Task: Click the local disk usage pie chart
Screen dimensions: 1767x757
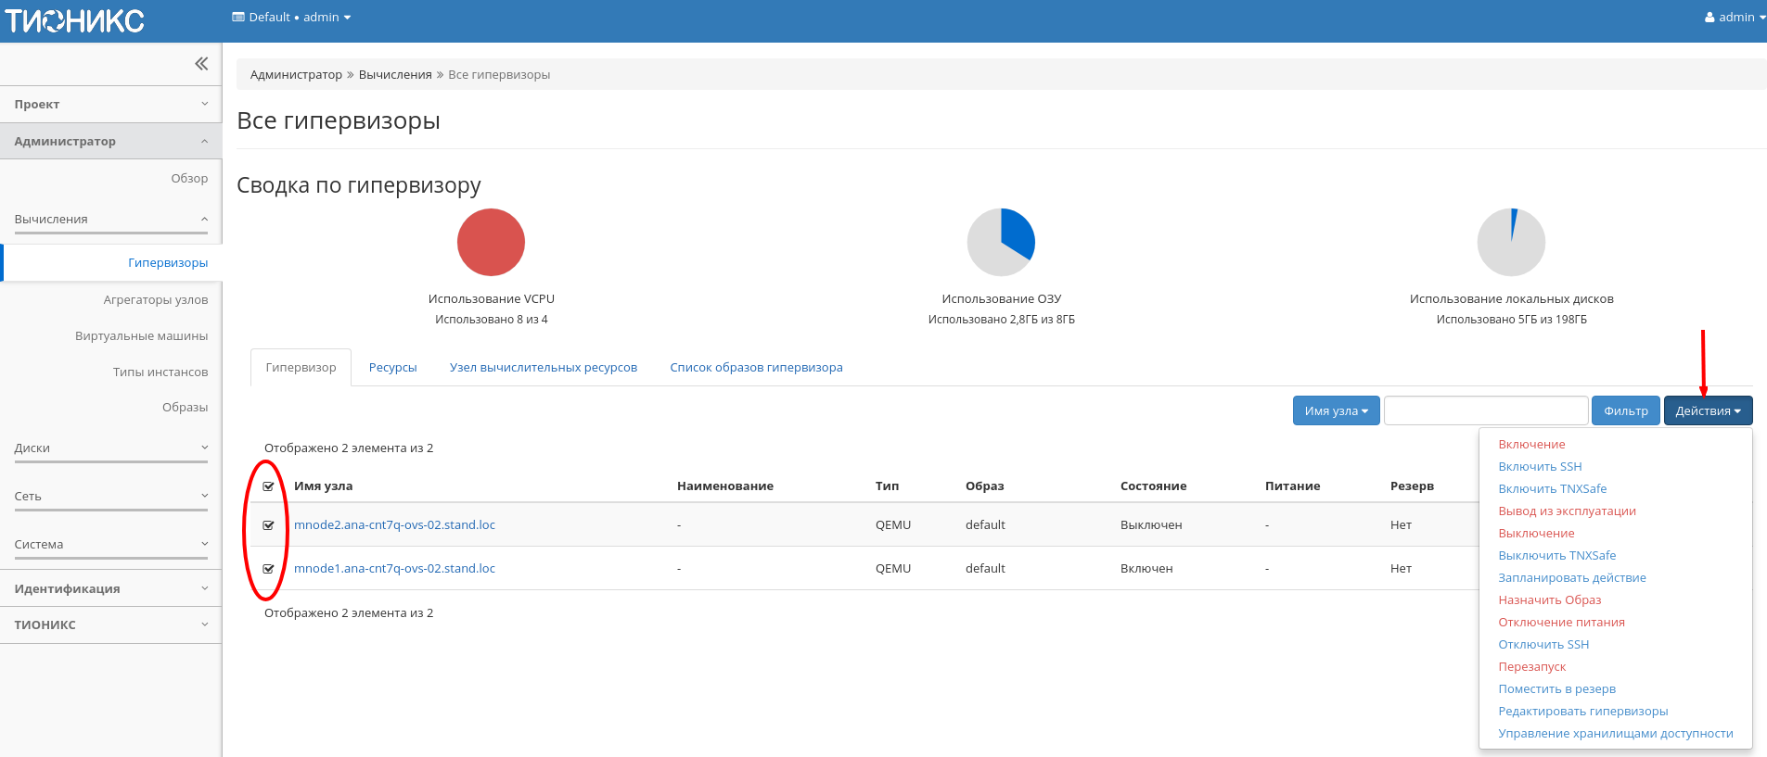Action: [1511, 242]
